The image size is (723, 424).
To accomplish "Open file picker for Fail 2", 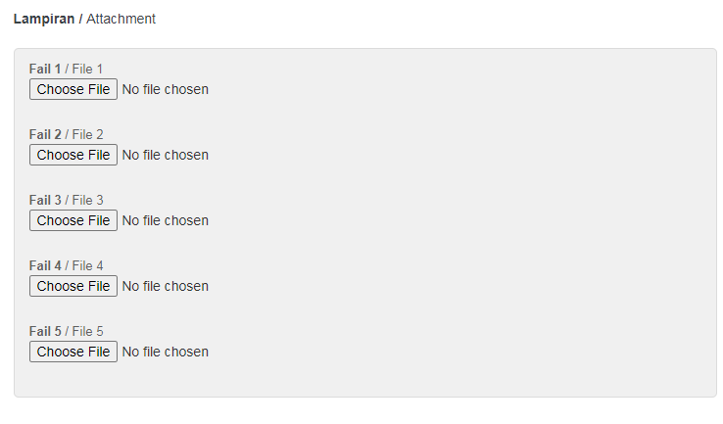I will [x=73, y=155].
